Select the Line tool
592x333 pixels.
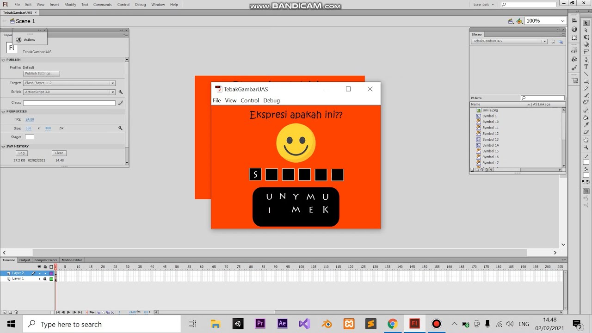pos(586,74)
